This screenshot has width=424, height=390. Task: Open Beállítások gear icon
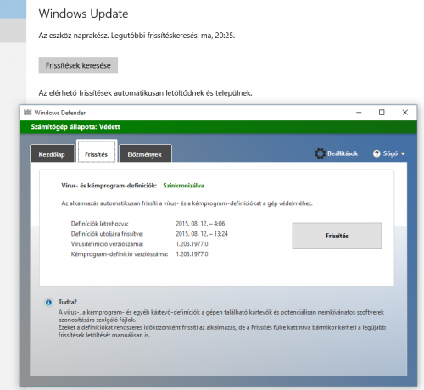click(x=320, y=153)
